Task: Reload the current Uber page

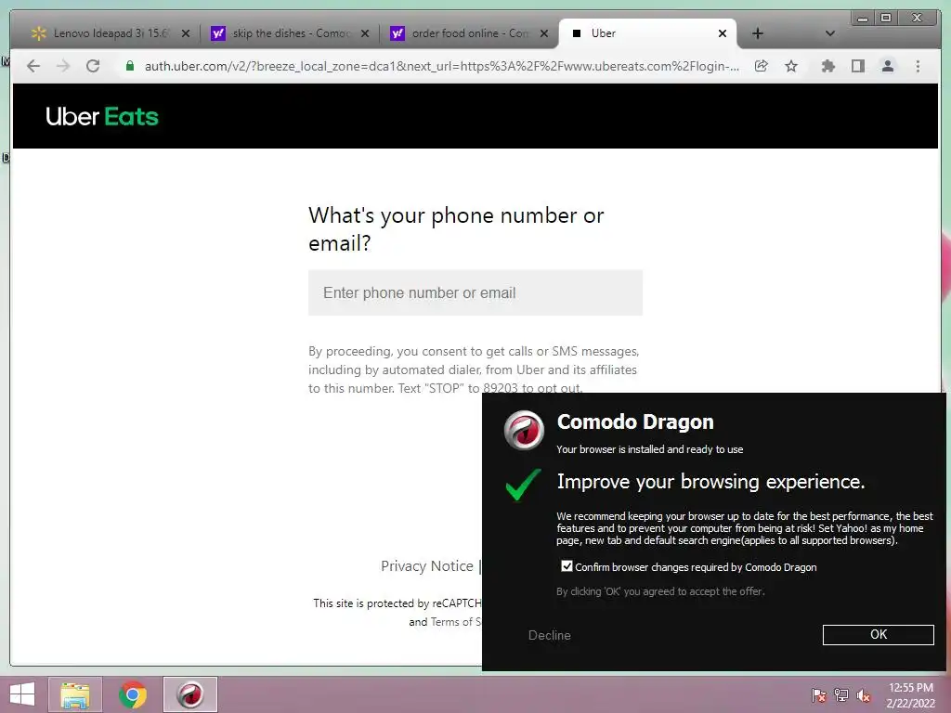Action: pos(93,66)
